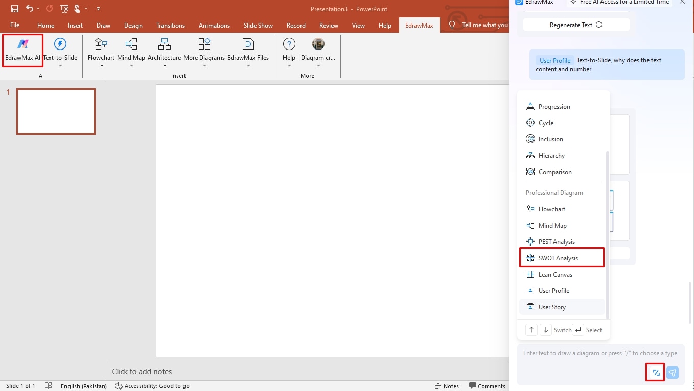Redo the last action in Quick Access
The width and height of the screenshot is (694, 391).
tap(49, 9)
